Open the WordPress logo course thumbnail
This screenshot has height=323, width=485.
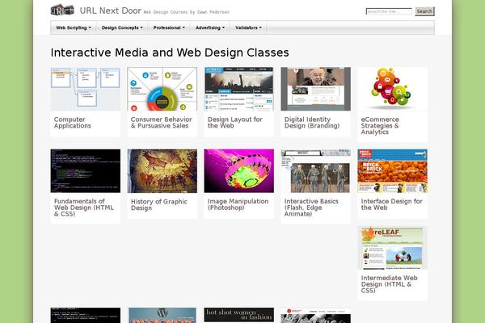pos(162,315)
